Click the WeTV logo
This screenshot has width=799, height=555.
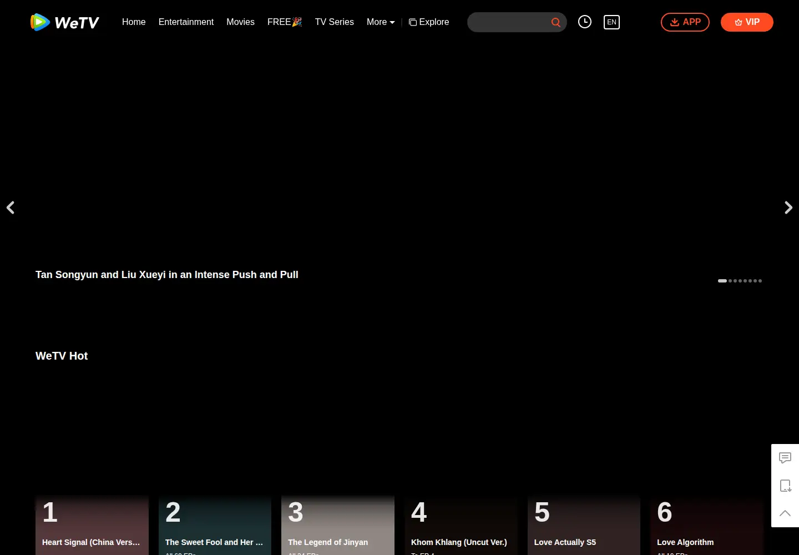click(64, 22)
